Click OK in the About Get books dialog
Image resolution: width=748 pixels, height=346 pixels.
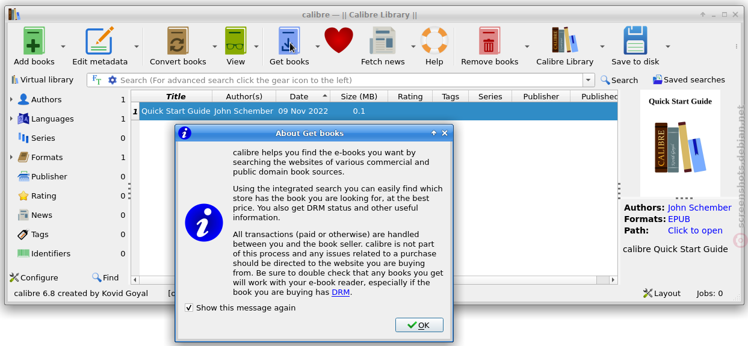click(x=419, y=325)
